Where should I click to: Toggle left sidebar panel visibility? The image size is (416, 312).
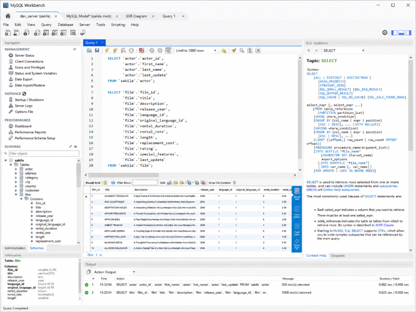[x=395, y=32]
